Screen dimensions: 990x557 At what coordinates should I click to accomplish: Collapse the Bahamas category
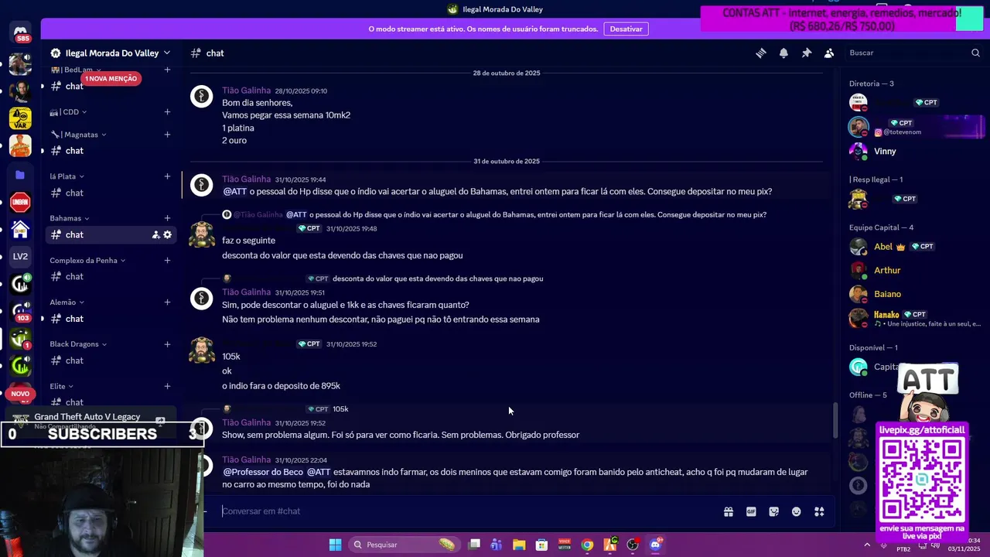[70, 218]
